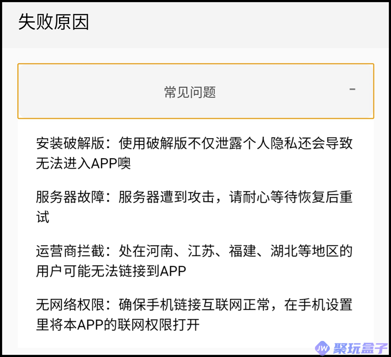Click the 运营商拦截 explanation paragraph
The width and height of the screenshot is (391, 357).
[194, 261]
